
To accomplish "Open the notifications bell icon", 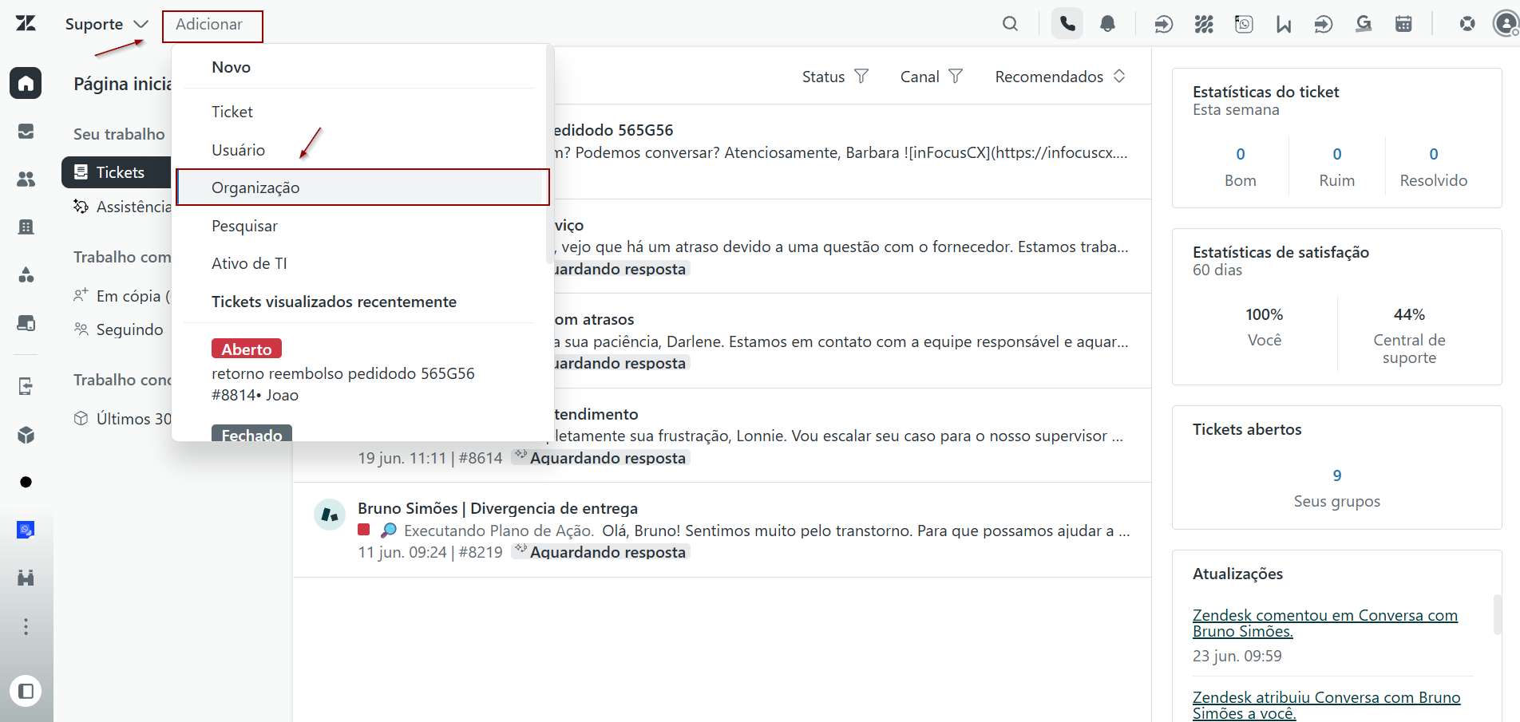I will click(x=1107, y=24).
